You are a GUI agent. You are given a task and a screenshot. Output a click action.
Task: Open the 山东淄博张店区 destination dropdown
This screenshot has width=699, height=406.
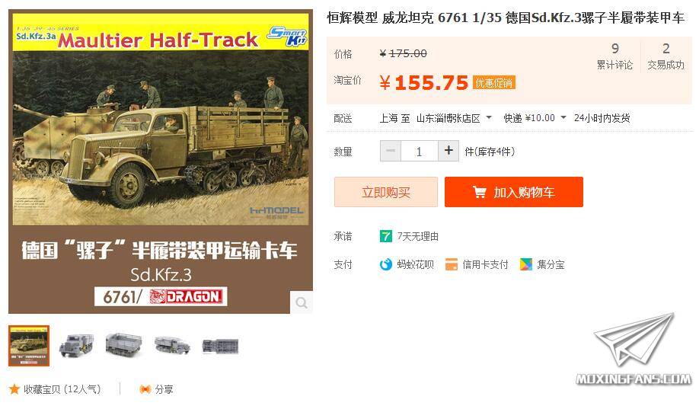pos(454,118)
